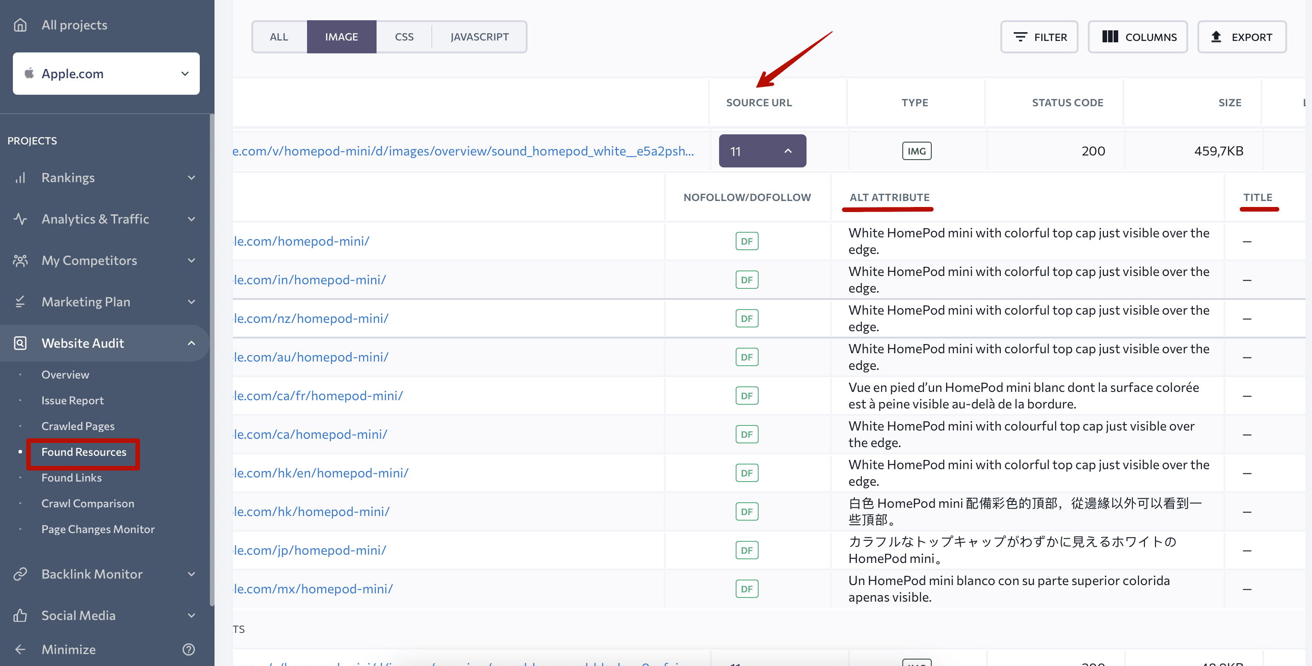
Task: Click the Marketing Plan checklist icon
Action: click(x=20, y=302)
